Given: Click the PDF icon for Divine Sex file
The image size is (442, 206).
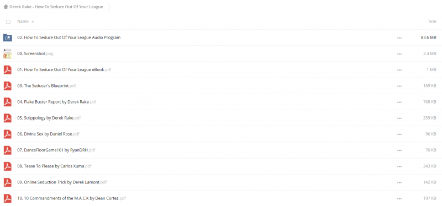Looking at the screenshot, I should click(8, 134).
